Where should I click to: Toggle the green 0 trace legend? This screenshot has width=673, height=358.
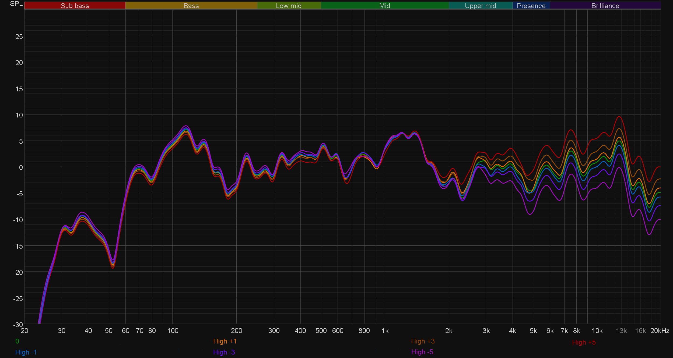pos(17,341)
